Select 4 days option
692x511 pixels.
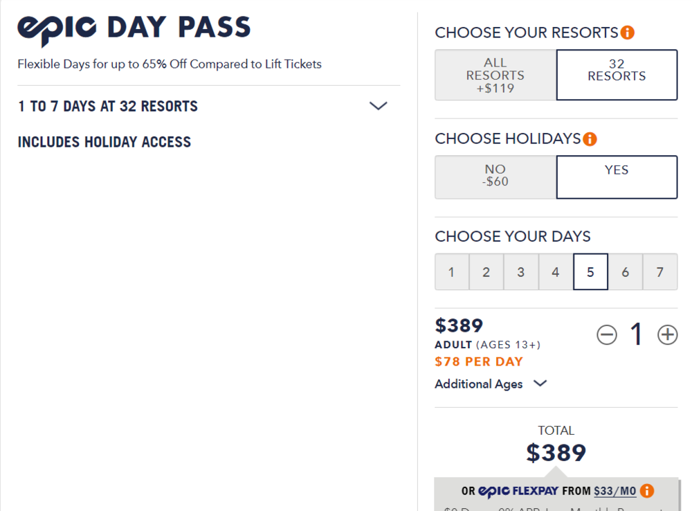pyautogui.click(x=556, y=272)
